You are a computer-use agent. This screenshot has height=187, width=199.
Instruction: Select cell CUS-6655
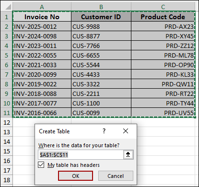[x=101, y=55]
